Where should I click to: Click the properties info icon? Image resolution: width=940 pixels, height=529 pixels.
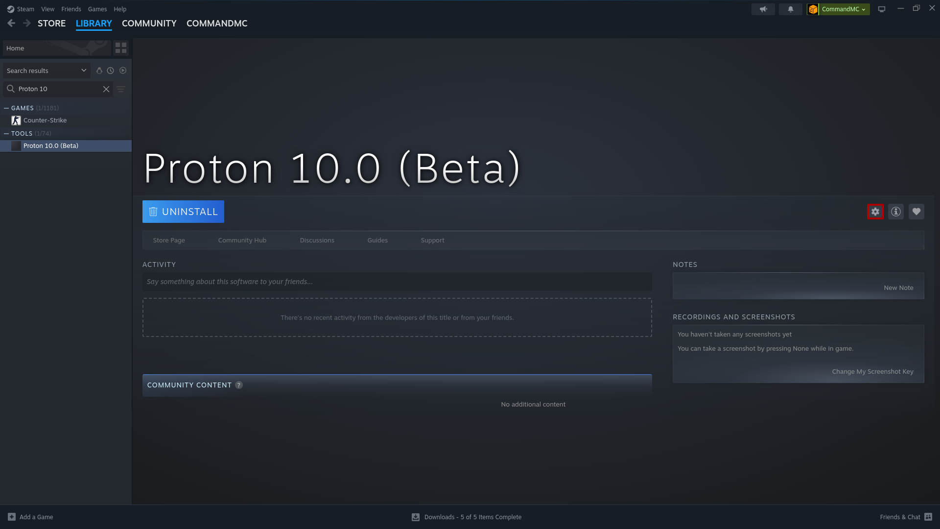coord(895,212)
